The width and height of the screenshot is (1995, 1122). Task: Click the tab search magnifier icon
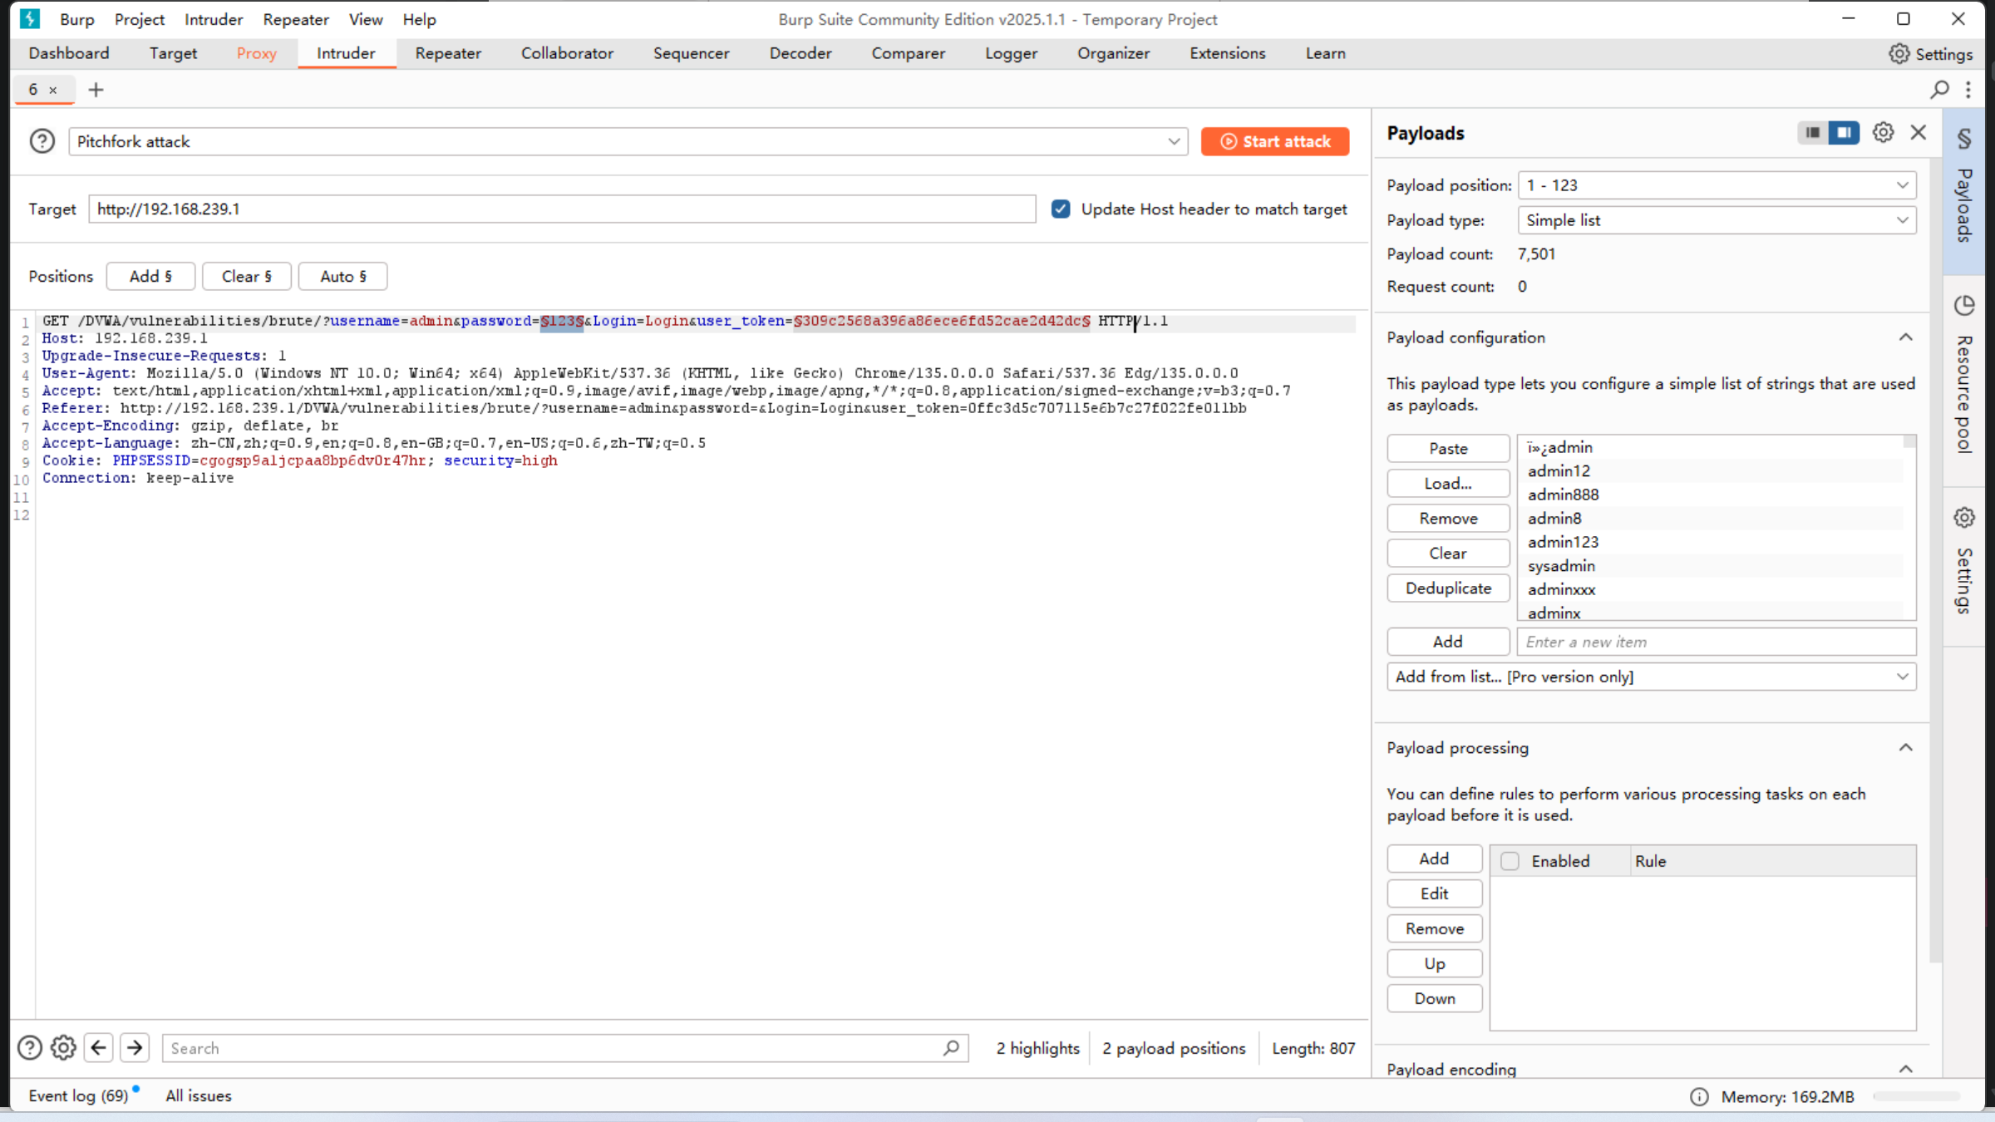1939,89
